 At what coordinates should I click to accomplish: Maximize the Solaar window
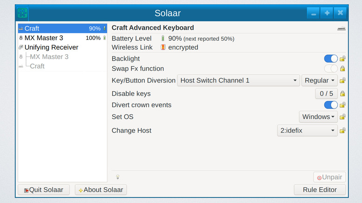[327, 13]
